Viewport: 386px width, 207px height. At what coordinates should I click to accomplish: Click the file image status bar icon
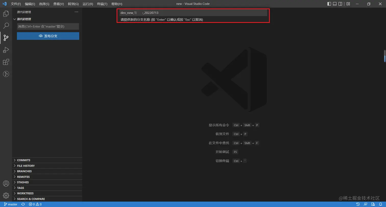tap(373, 204)
